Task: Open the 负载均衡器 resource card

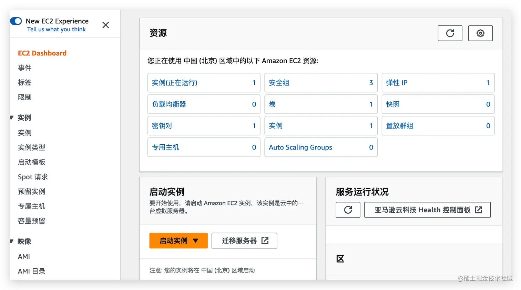Action: (204, 104)
